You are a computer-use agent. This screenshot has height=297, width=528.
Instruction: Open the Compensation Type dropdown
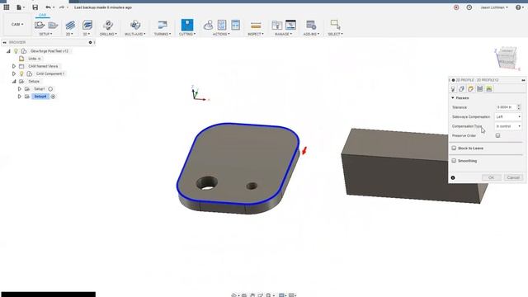point(508,126)
